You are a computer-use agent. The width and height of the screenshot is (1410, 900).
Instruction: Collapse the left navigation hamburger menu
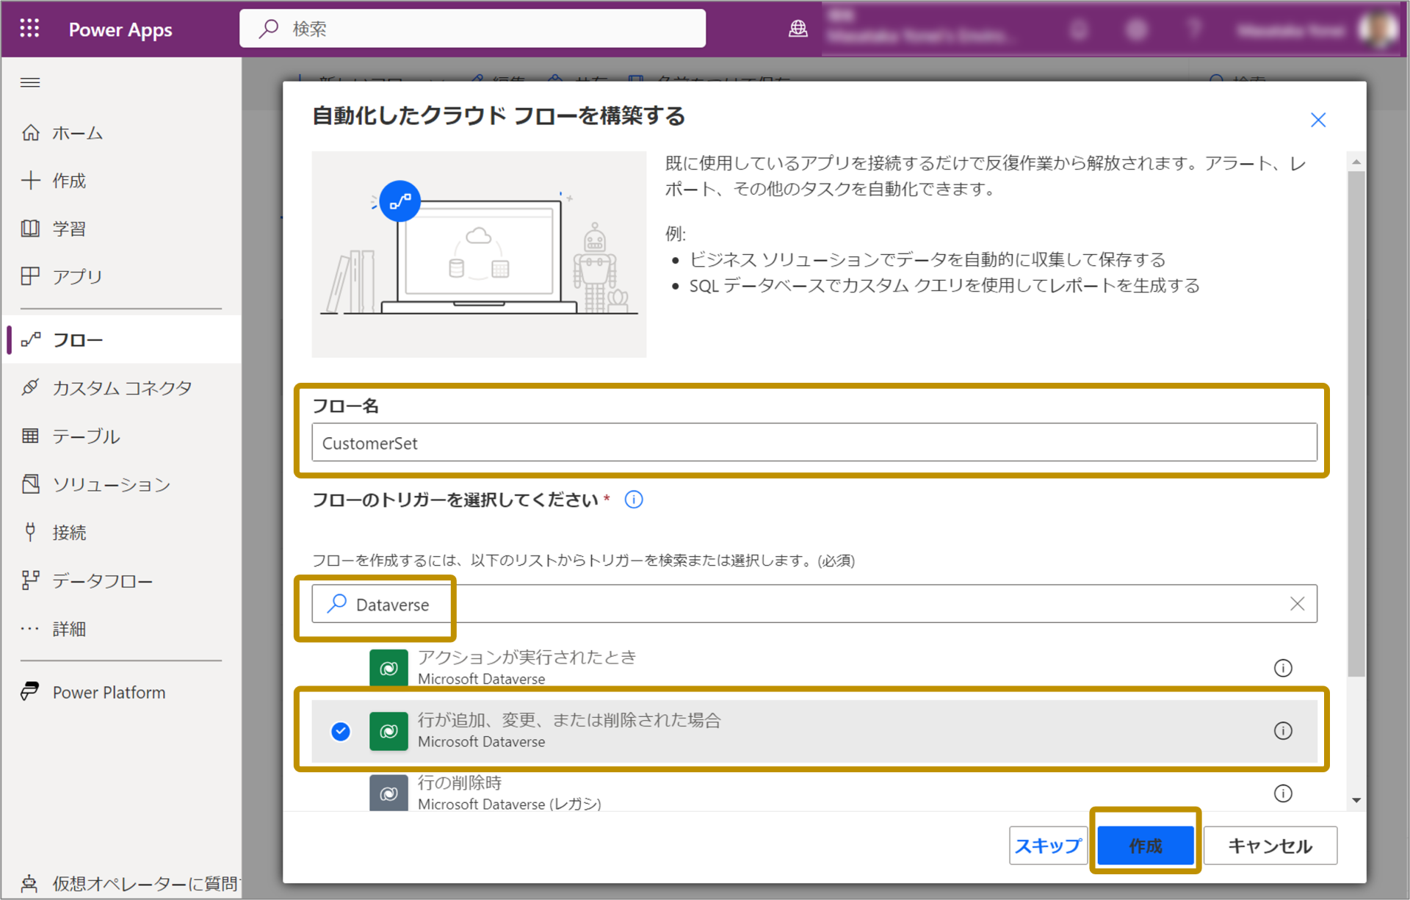(x=30, y=82)
